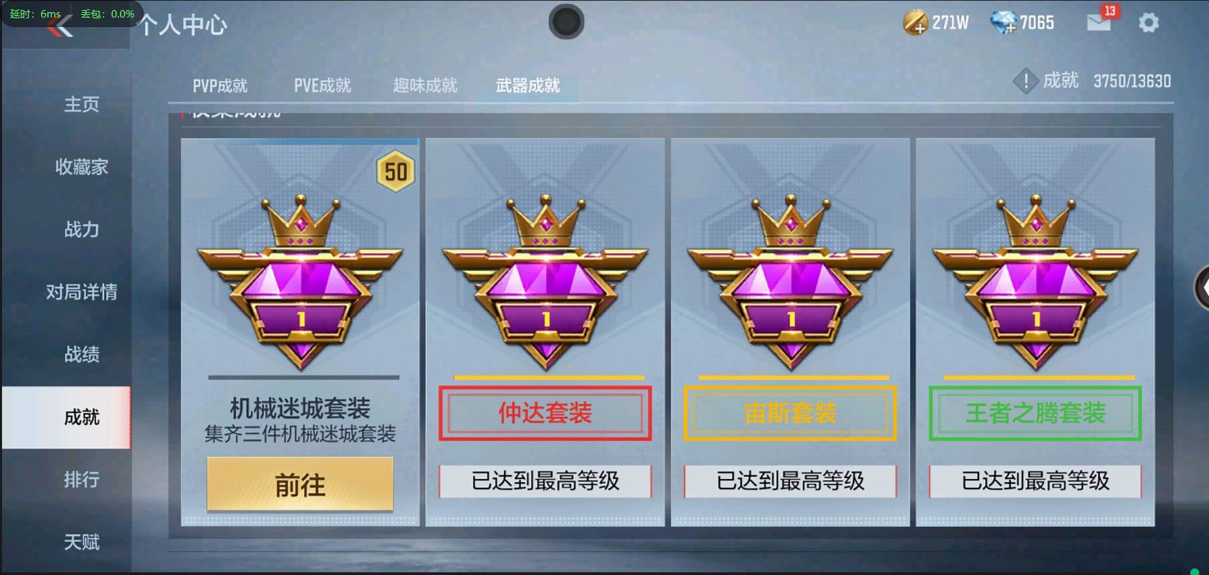Select 对局详情 in the sidebar

(82, 292)
